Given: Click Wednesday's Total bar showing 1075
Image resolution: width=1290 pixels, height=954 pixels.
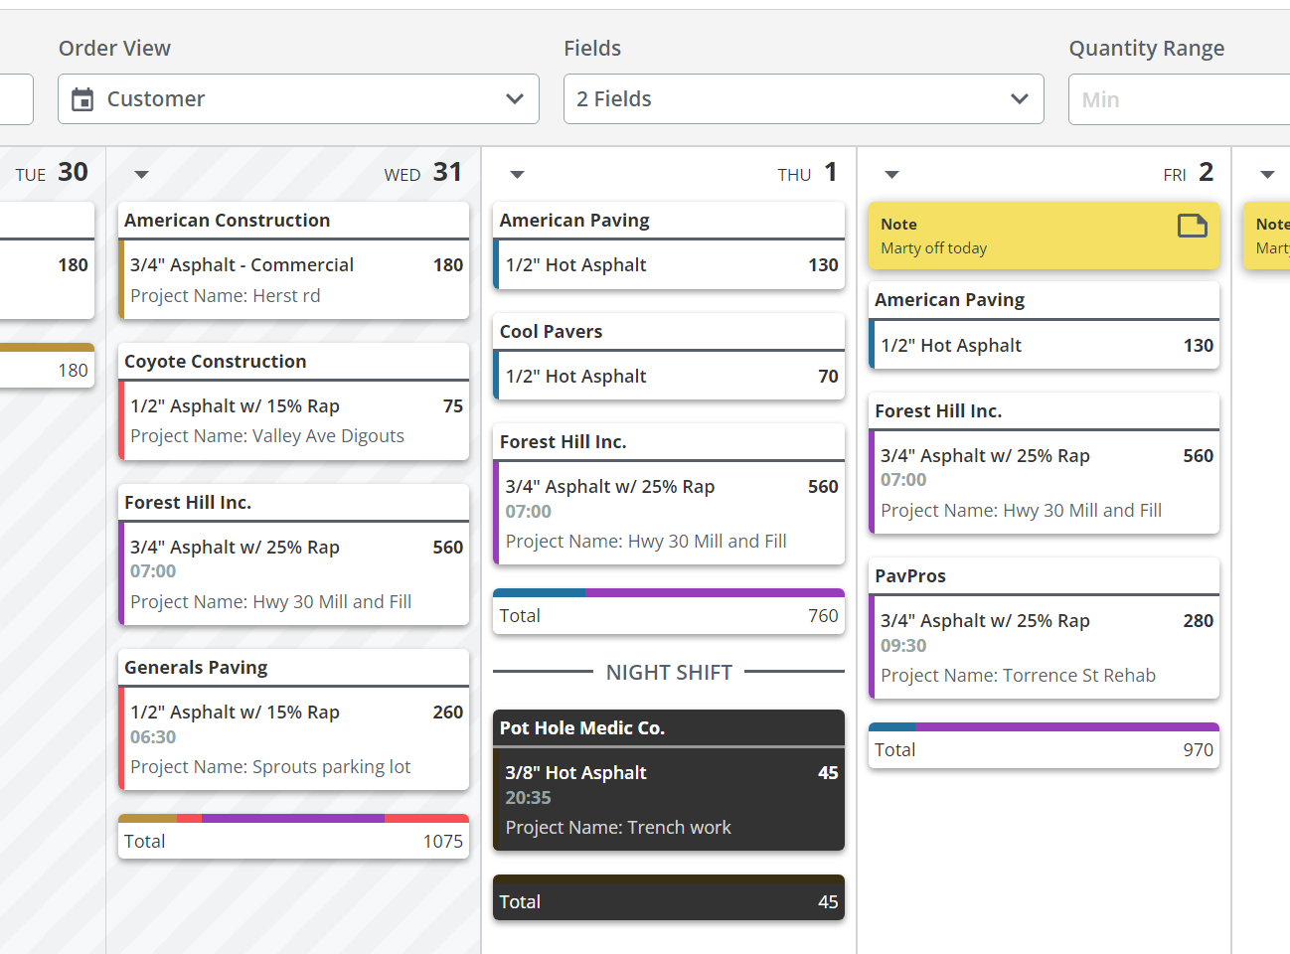Looking at the screenshot, I should [293, 840].
